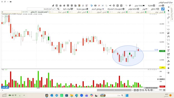Click the blue tag icon in toolbar

(92, 6)
